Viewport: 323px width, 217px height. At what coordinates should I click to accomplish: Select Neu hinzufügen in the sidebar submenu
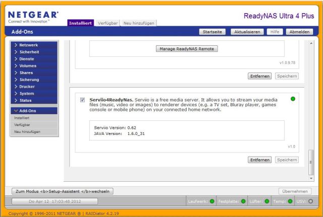point(27,132)
